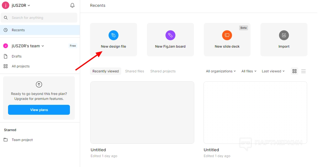Click the Free plan badge

(x=73, y=46)
